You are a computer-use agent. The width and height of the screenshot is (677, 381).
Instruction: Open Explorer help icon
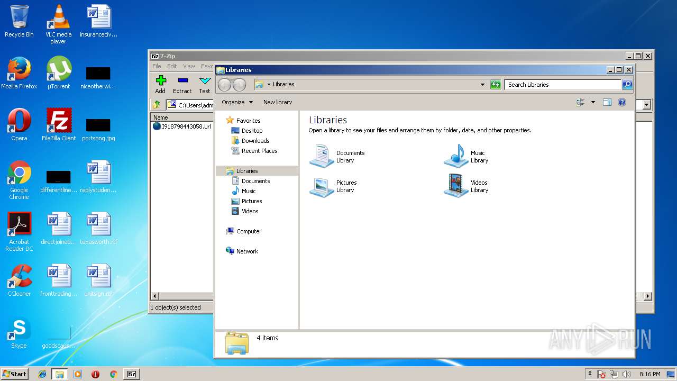(x=622, y=102)
